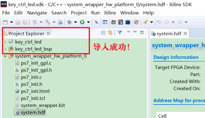Minimize the Project Explorer panel

[x=135, y=32]
